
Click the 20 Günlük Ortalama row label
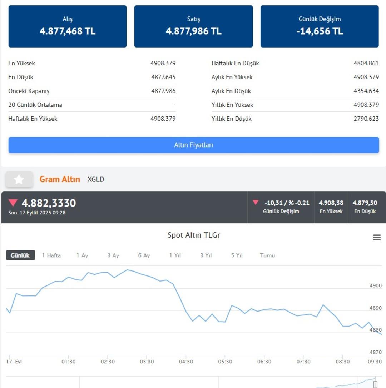tap(35, 105)
